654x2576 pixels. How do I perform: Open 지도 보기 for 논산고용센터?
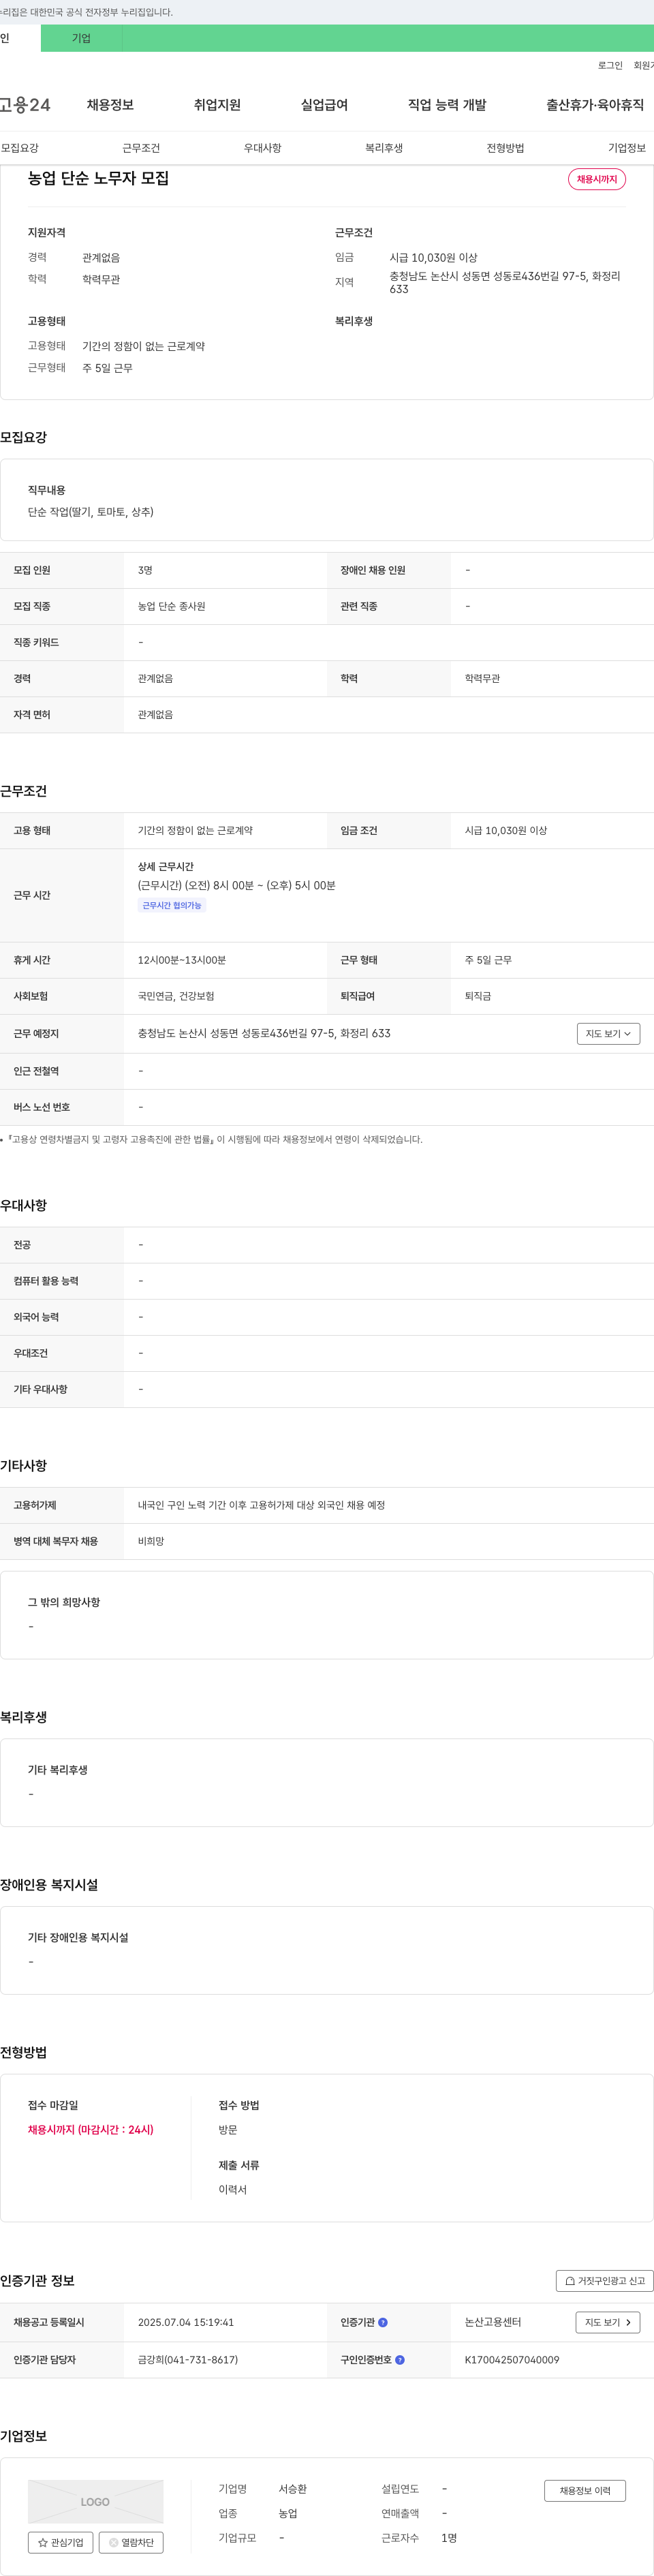tap(607, 2322)
